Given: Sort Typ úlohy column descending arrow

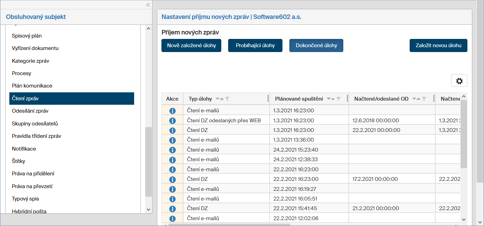Looking at the screenshot, I should (217, 99).
